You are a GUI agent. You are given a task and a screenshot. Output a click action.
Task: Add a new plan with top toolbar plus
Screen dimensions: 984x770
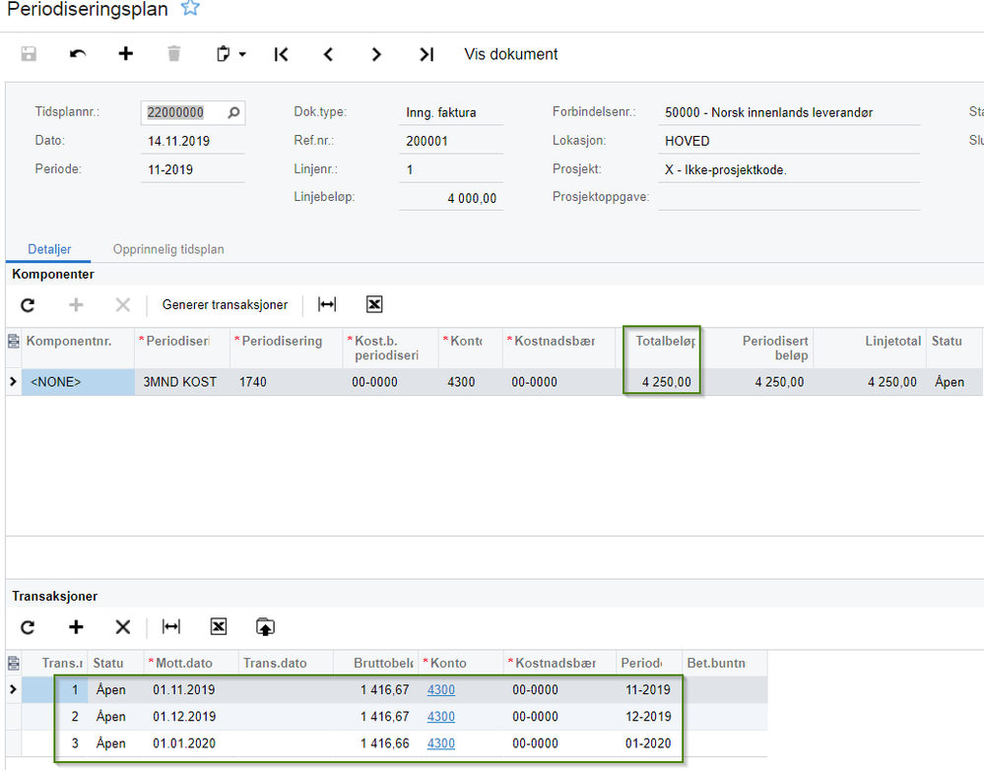125,54
